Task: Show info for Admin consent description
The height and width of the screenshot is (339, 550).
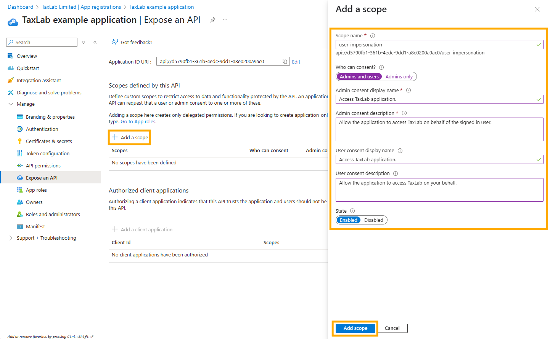Action: (x=404, y=113)
